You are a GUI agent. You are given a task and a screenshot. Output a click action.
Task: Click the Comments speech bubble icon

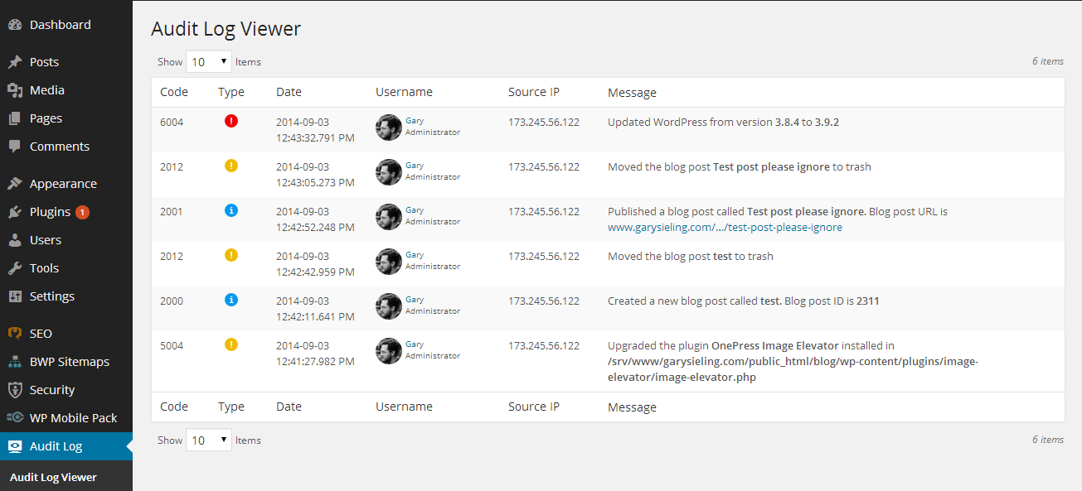15,147
